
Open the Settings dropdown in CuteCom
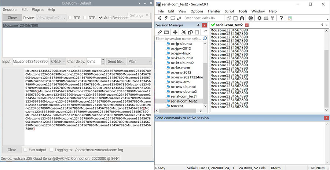pos(139,15)
